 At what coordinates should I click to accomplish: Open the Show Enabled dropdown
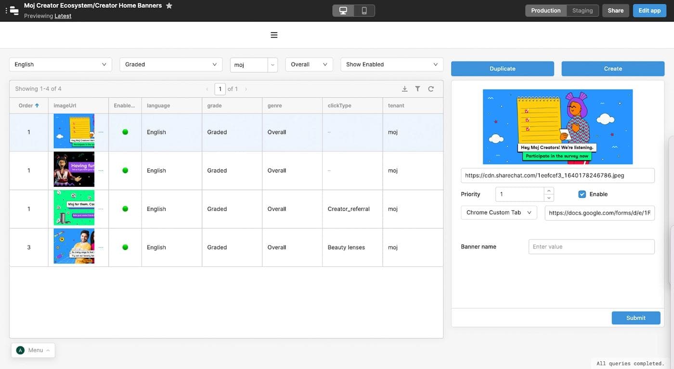click(x=391, y=64)
